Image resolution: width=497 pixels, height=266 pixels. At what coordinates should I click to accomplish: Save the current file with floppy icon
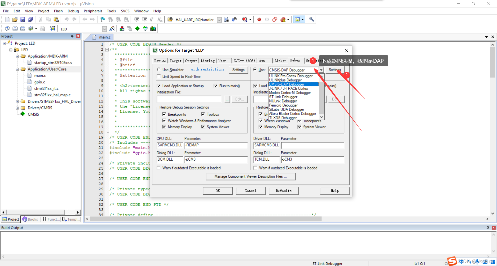coord(23,19)
